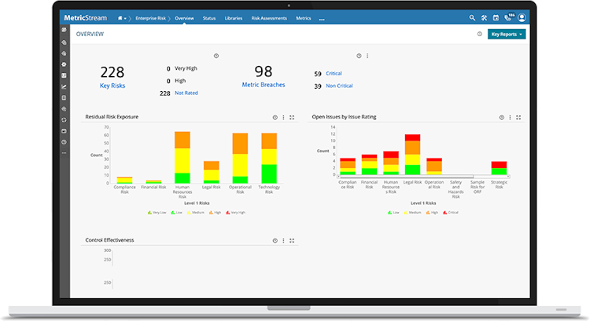Click the 'Safety and Hazards Risk' axis label
This screenshot has width=590, height=321.
click(455, 189)
